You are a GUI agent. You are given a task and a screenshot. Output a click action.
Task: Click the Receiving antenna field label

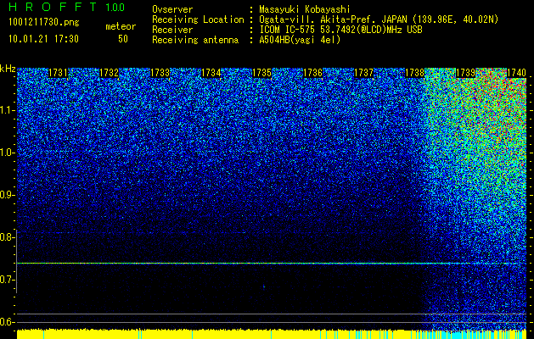tap(195, 40)
